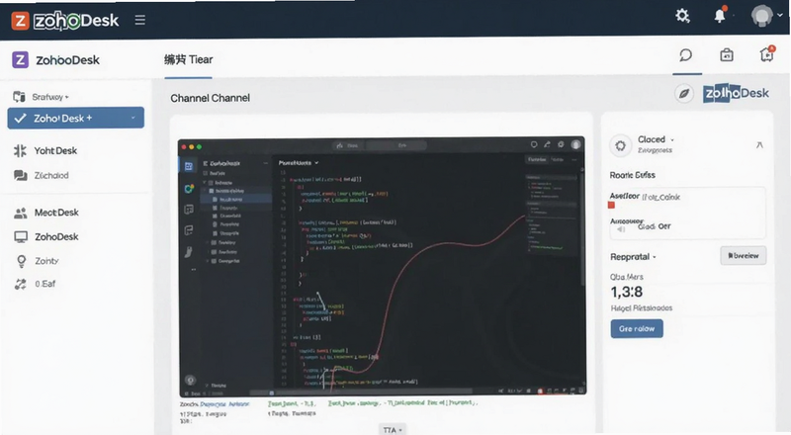Click the avatar in editor screenshot title bar
This screenshot has width=791, height=435.
[575, 144]
